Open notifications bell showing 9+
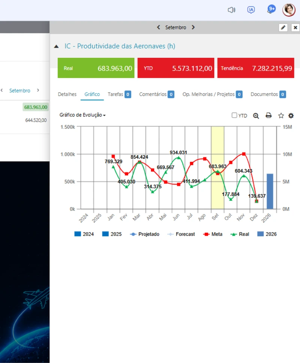 tap(271, 9)
